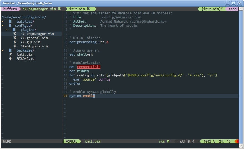Select the plugins/ directory name
The image size is (244, 149).
pos(29,30)
